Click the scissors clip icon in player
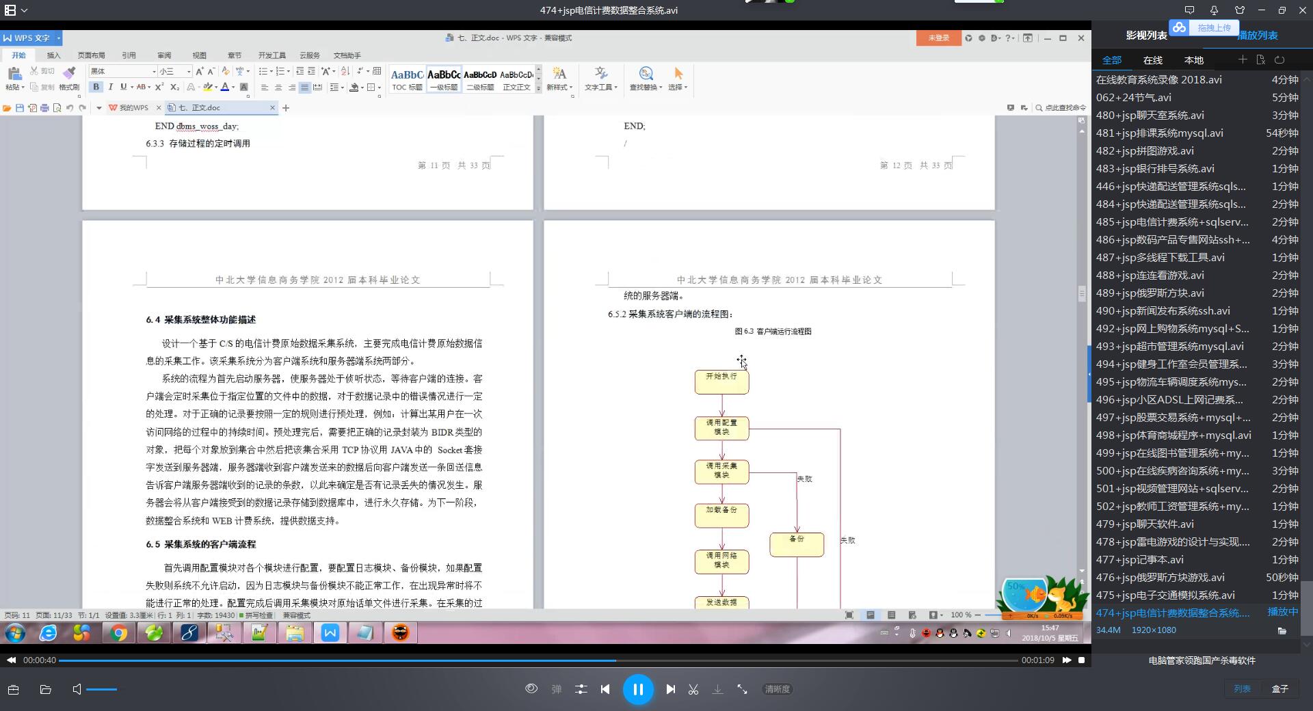 693,689
